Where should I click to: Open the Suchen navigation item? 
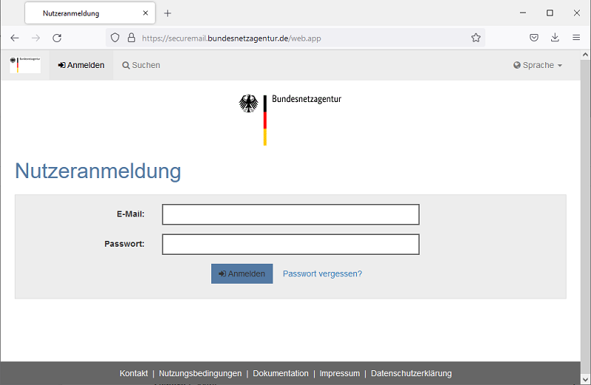point(141,65)
